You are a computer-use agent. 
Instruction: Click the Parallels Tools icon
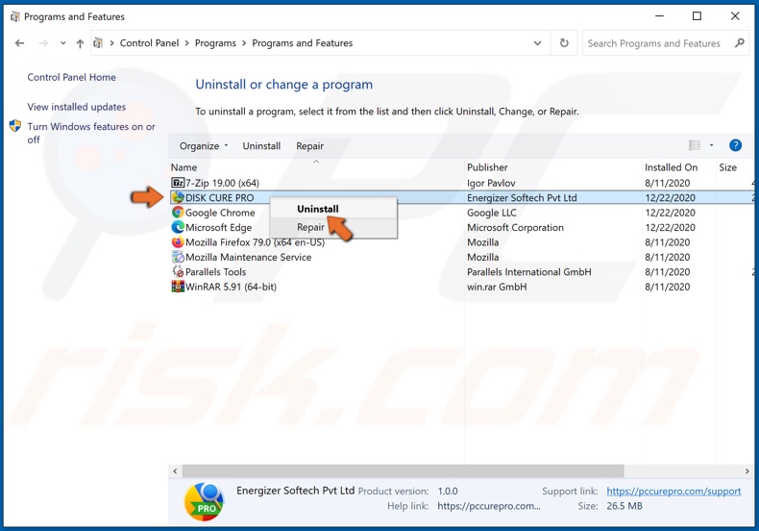178,271
